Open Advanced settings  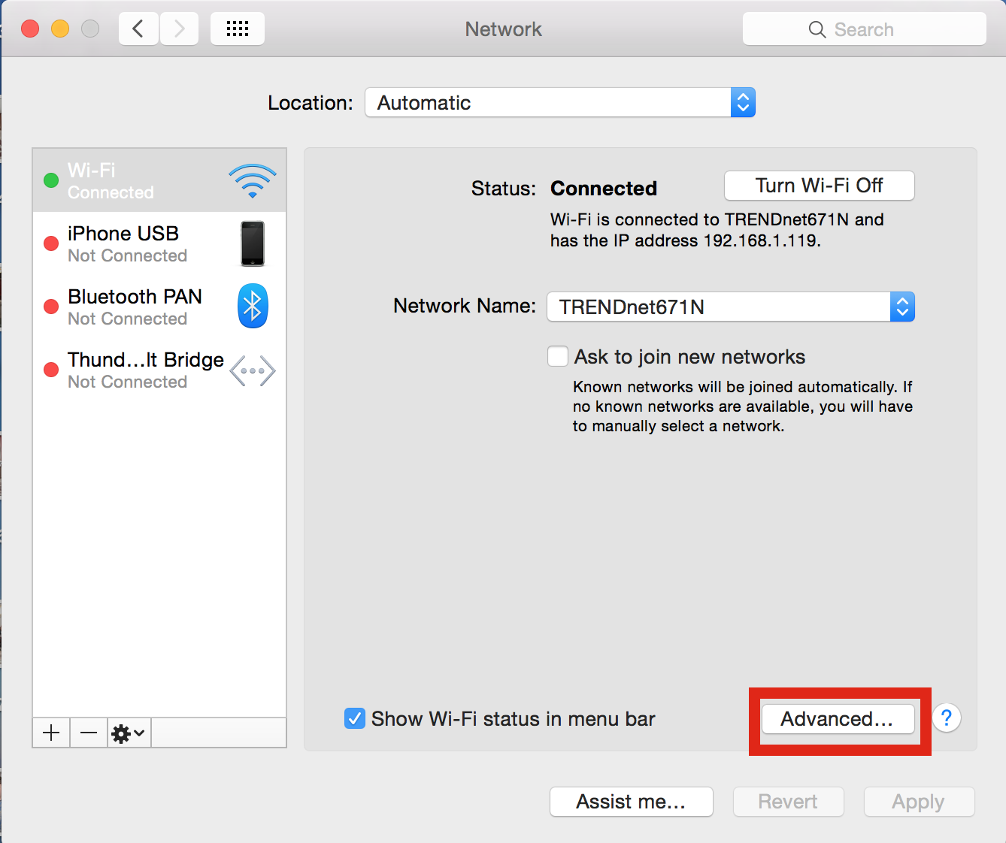[838, 719]
